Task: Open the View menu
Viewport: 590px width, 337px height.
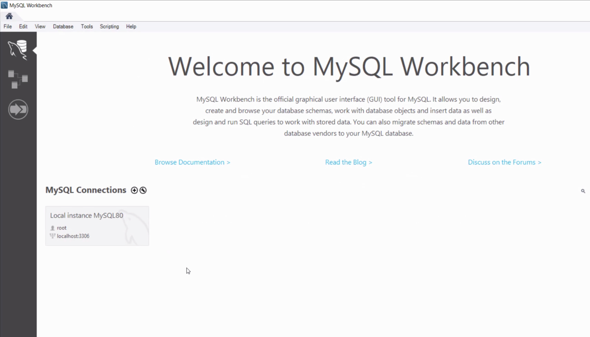Action: [x=40, y=27]
